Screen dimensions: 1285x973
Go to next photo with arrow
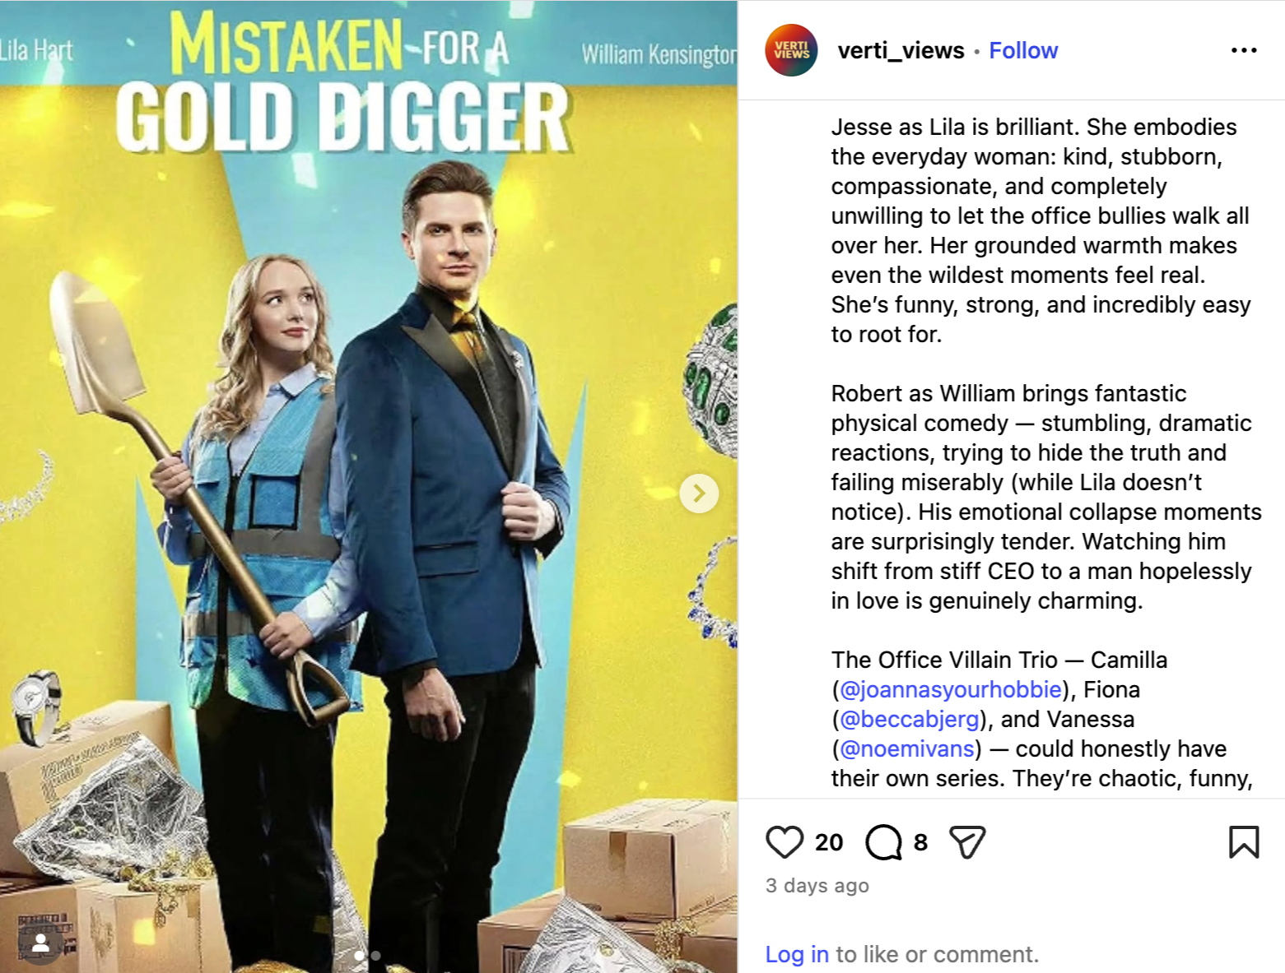point(699,493)
